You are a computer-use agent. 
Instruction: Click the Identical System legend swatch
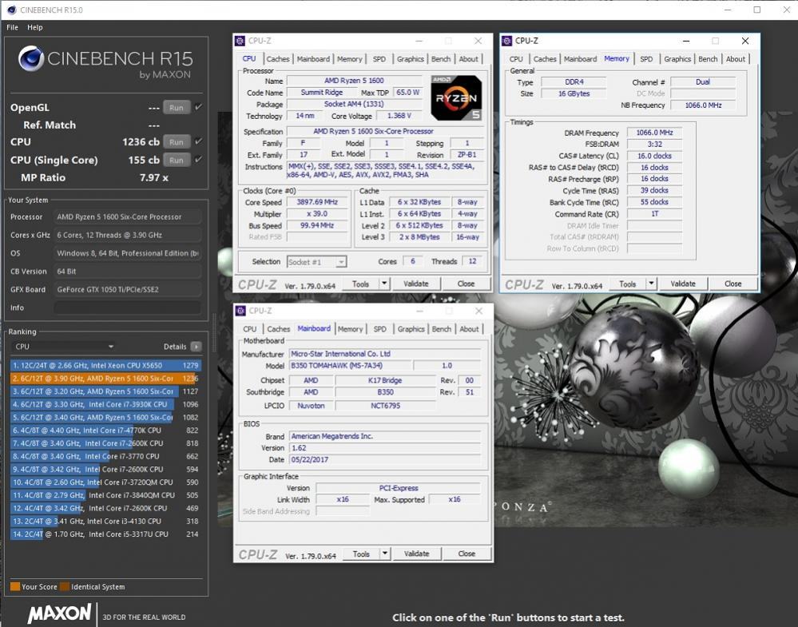tap(65, 586)
